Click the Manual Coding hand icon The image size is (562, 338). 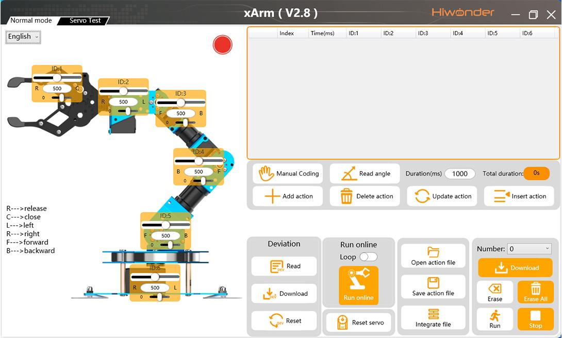coord(266,174)
